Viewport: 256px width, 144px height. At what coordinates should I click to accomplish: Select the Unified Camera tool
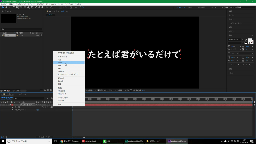coord(17,7)
